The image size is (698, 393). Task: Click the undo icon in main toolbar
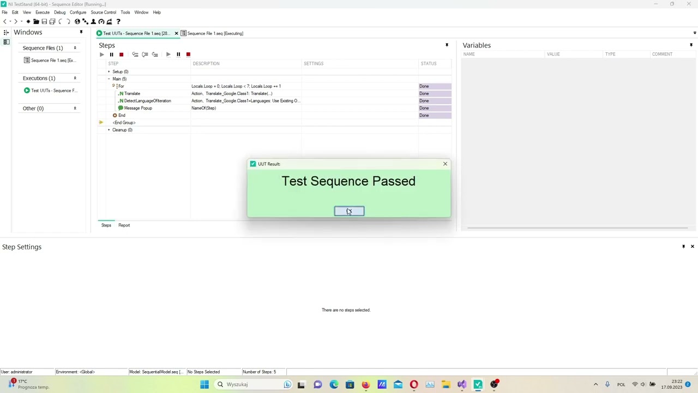[61, 21]
